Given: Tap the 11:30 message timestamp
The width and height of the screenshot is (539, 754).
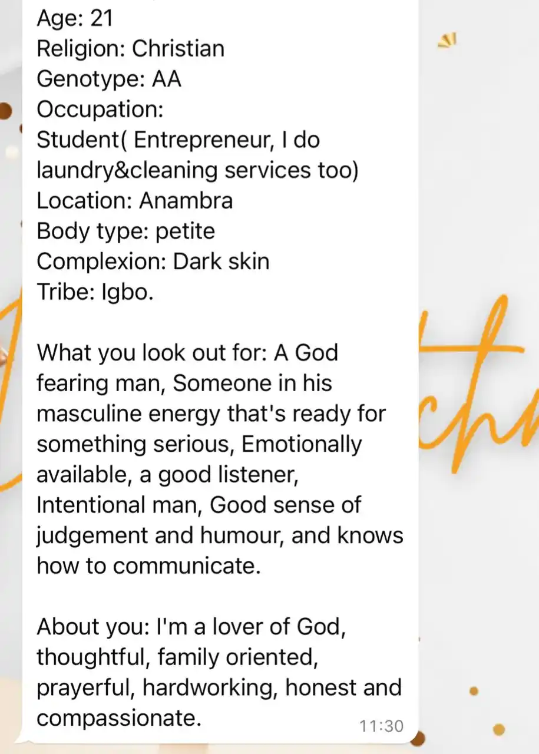Looking at the screenshot, I should point(381,726).
